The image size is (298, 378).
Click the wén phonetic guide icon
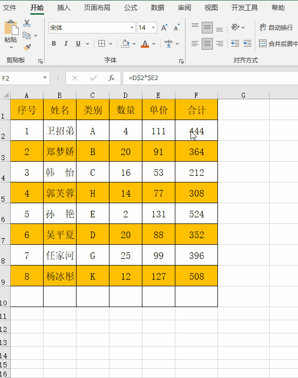168,44
